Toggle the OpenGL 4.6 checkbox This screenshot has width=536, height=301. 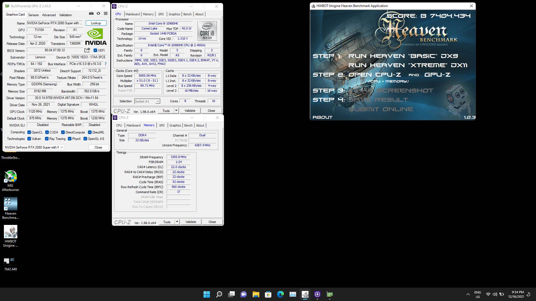(x=85, y=139)
